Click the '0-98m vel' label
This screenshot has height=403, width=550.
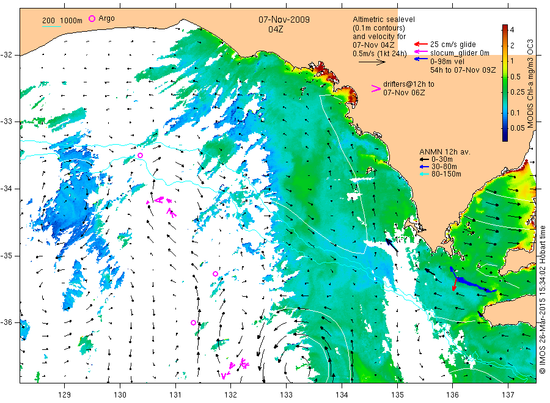pyautogui.click(x=447, y=61)
